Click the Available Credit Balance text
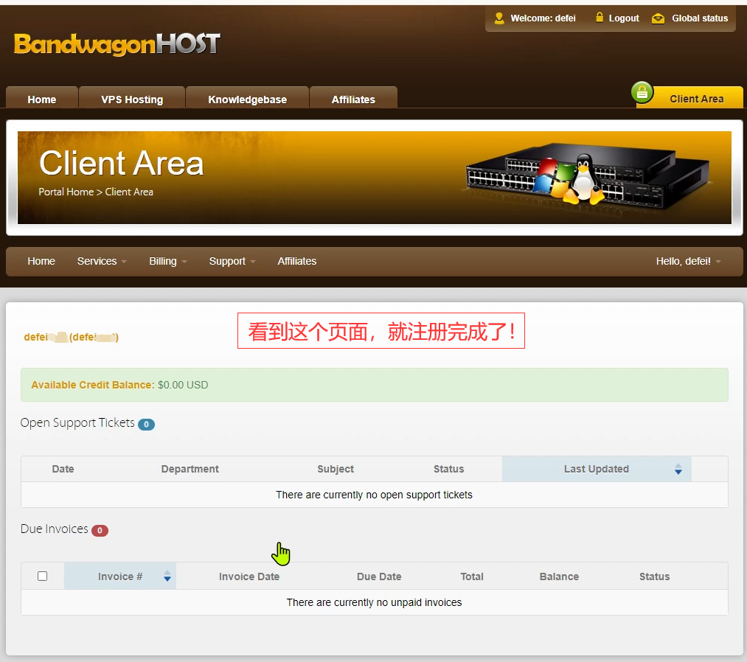Image resolution: width=747 pixels, height=662 pixels. coord(93,385)
